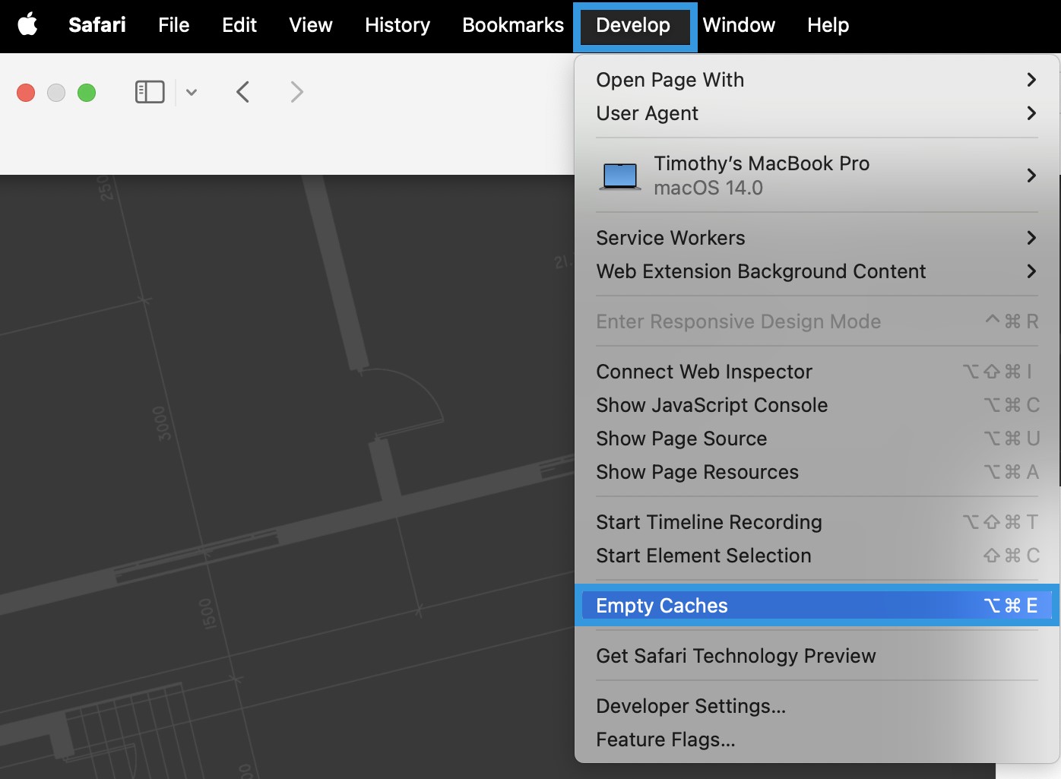Open the Bookmarks menu
Image resolution: width=1061 pixels, height=779 pixels.
(x=513, y=25)
